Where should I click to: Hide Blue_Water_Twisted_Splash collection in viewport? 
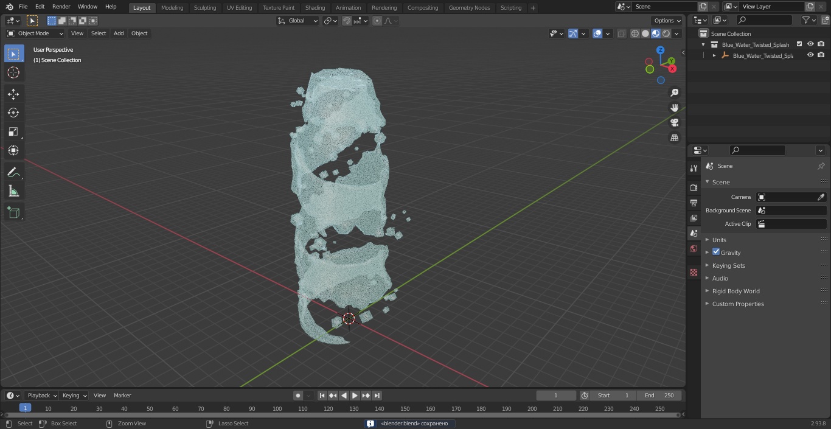pos(810,44)
